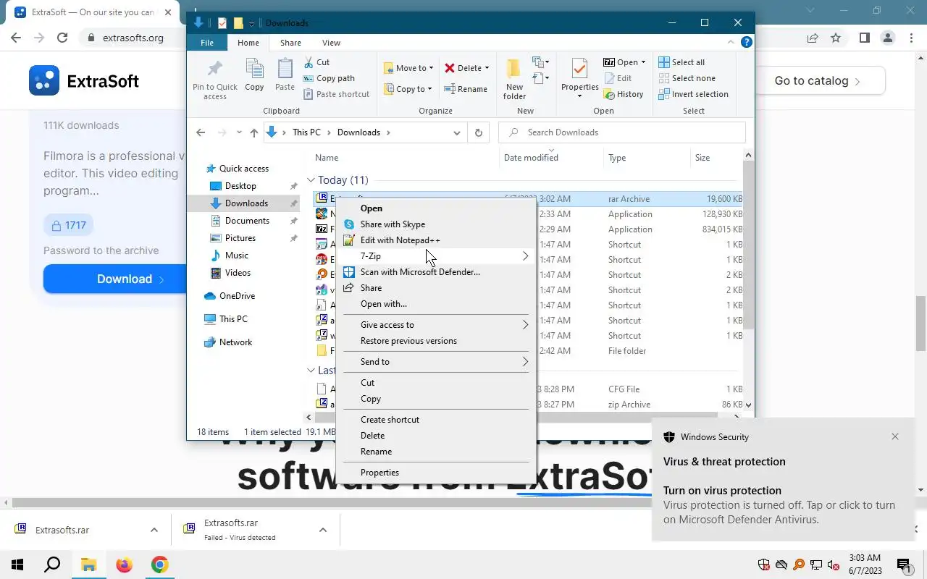
Task: Click Select all in the ribbon
Action: click(681, 62)
